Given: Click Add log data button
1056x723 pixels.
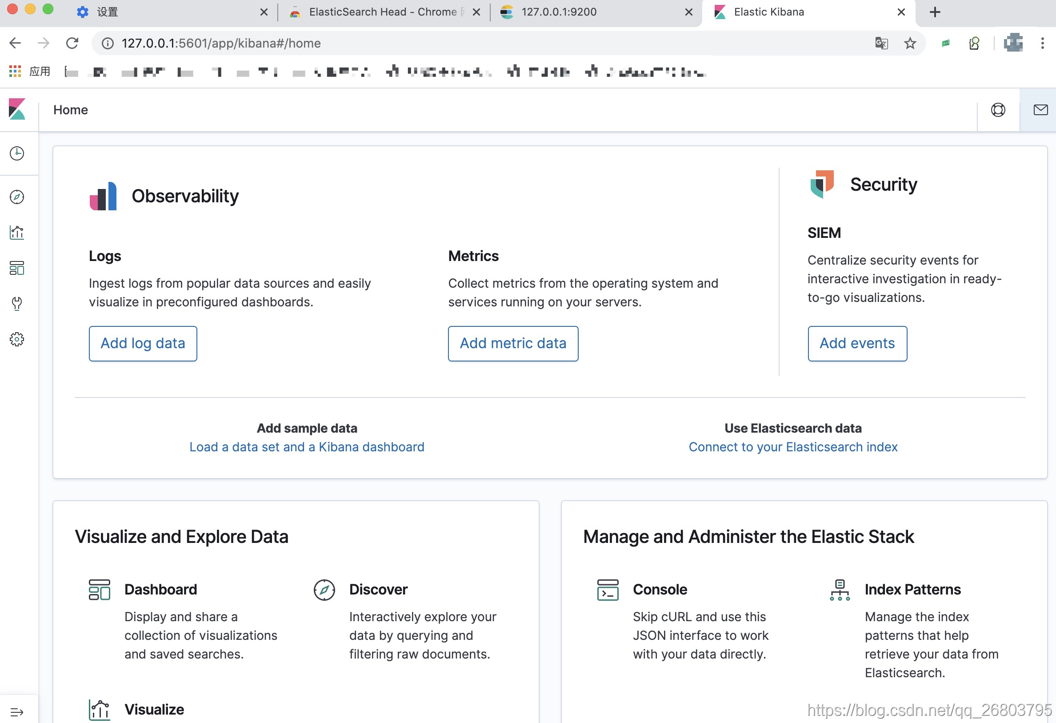Looking at the screenshot, I should click(x=143, y=343).
